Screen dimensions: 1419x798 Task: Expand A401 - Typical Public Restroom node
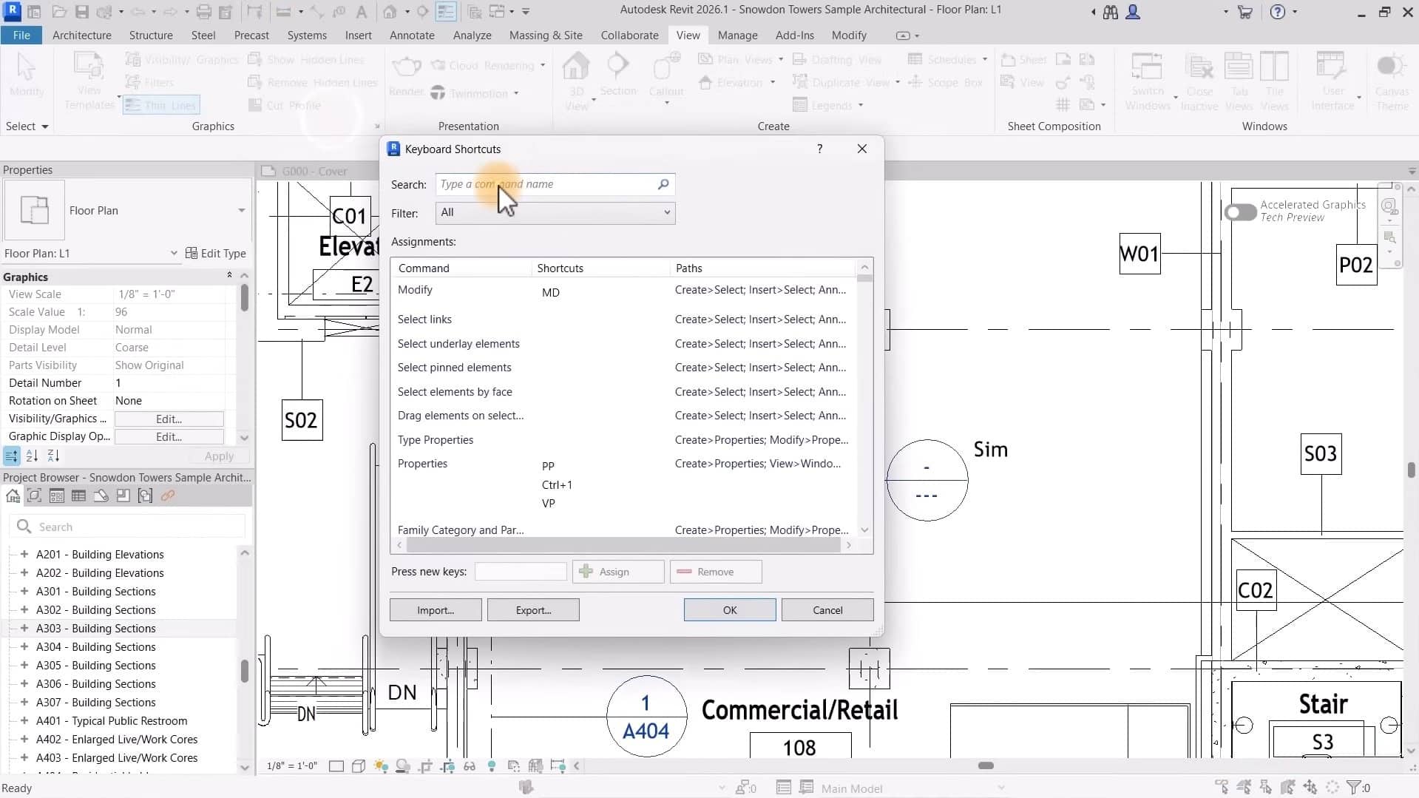(x=24, y=720)
